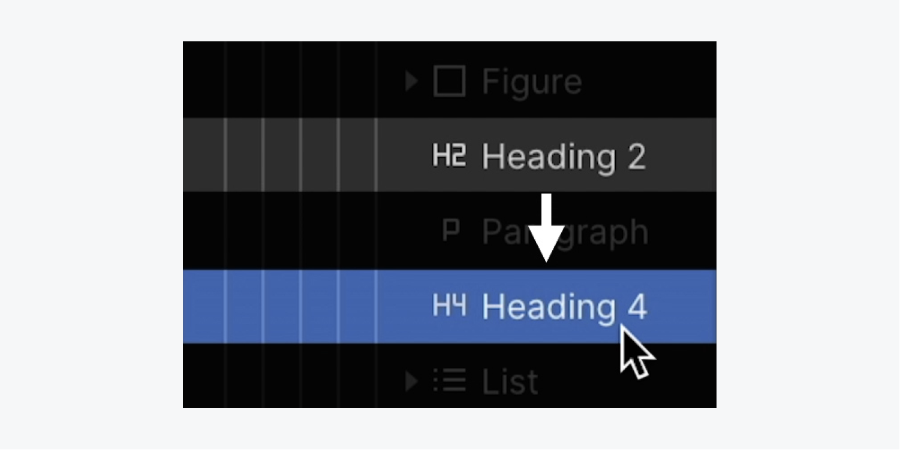Click the white downward arrow over Paragraph
900x450 pixels.
click(x=546, y=228)
